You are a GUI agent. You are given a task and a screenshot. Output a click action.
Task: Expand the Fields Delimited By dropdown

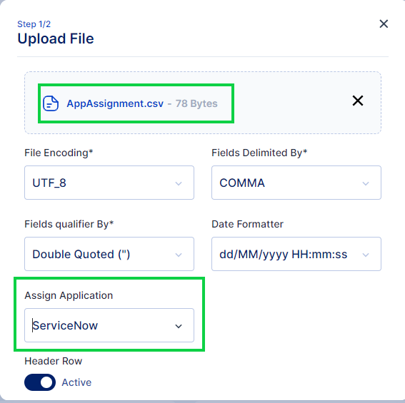296,183
